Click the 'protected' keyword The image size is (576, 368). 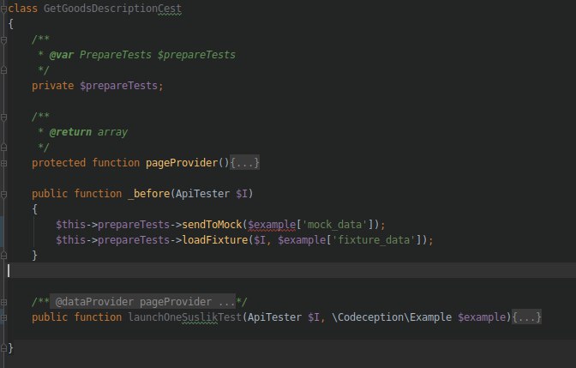[x=59, y=163]
